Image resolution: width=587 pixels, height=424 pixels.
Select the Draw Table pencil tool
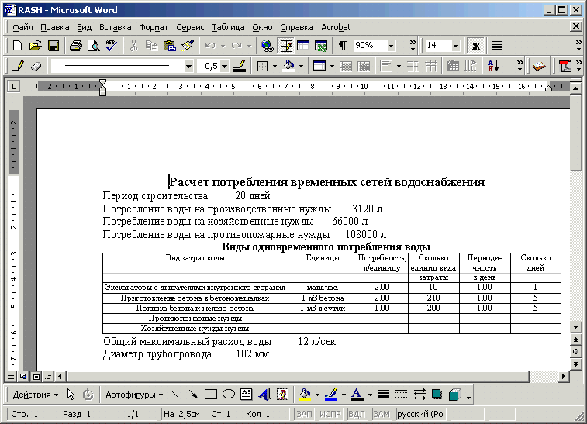(x=18, y=66)
